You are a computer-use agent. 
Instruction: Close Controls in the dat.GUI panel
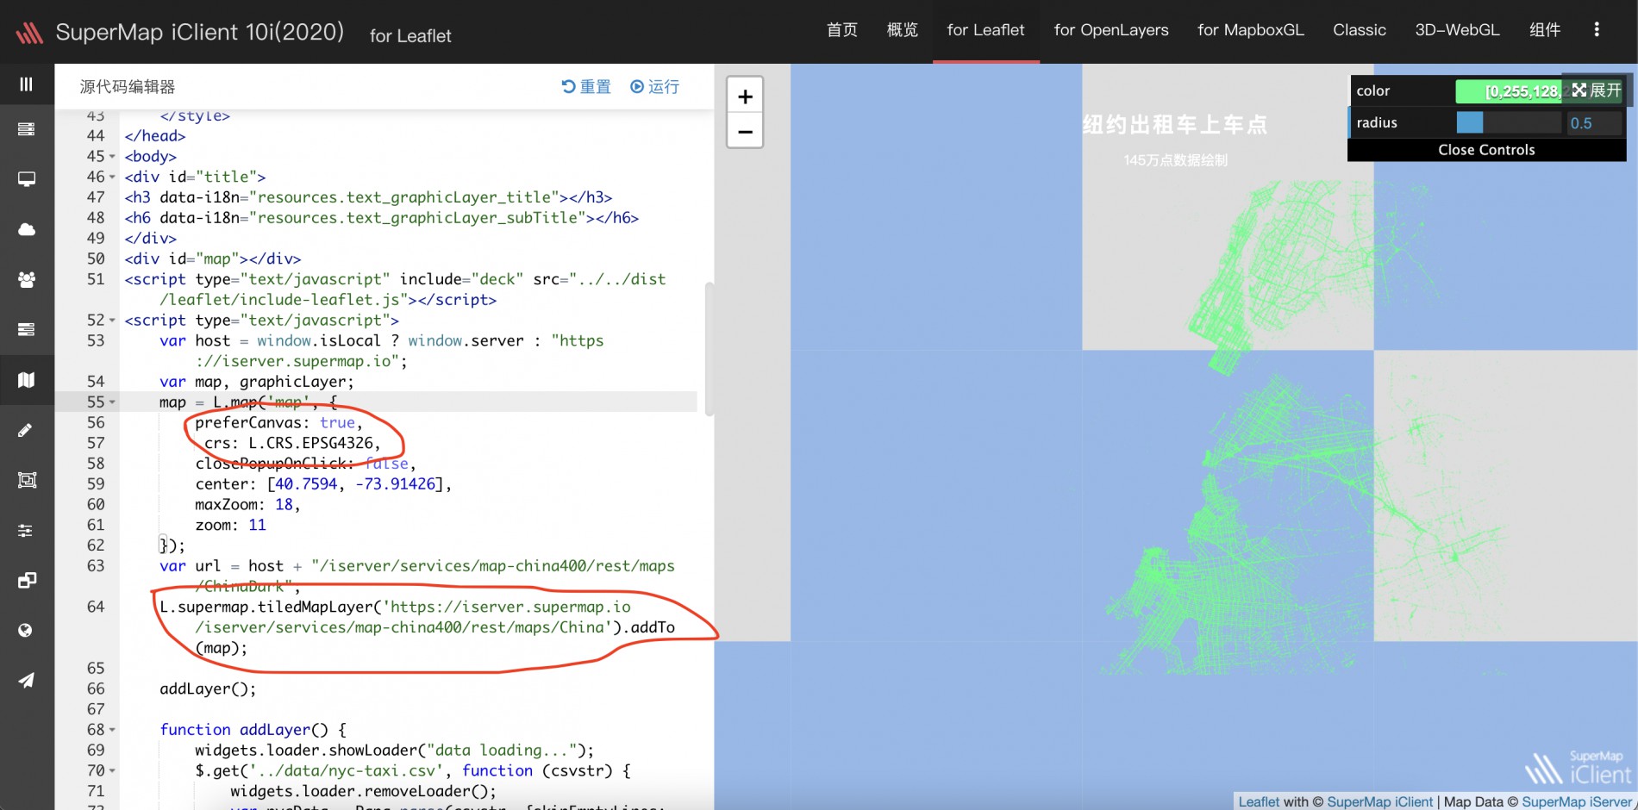1486,150
